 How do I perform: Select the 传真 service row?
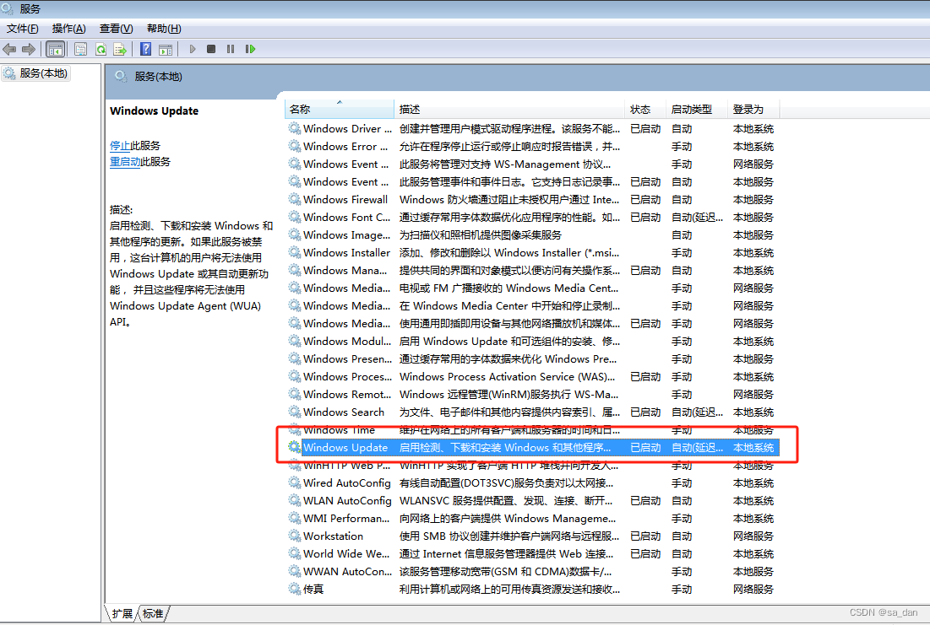(532, 589)
